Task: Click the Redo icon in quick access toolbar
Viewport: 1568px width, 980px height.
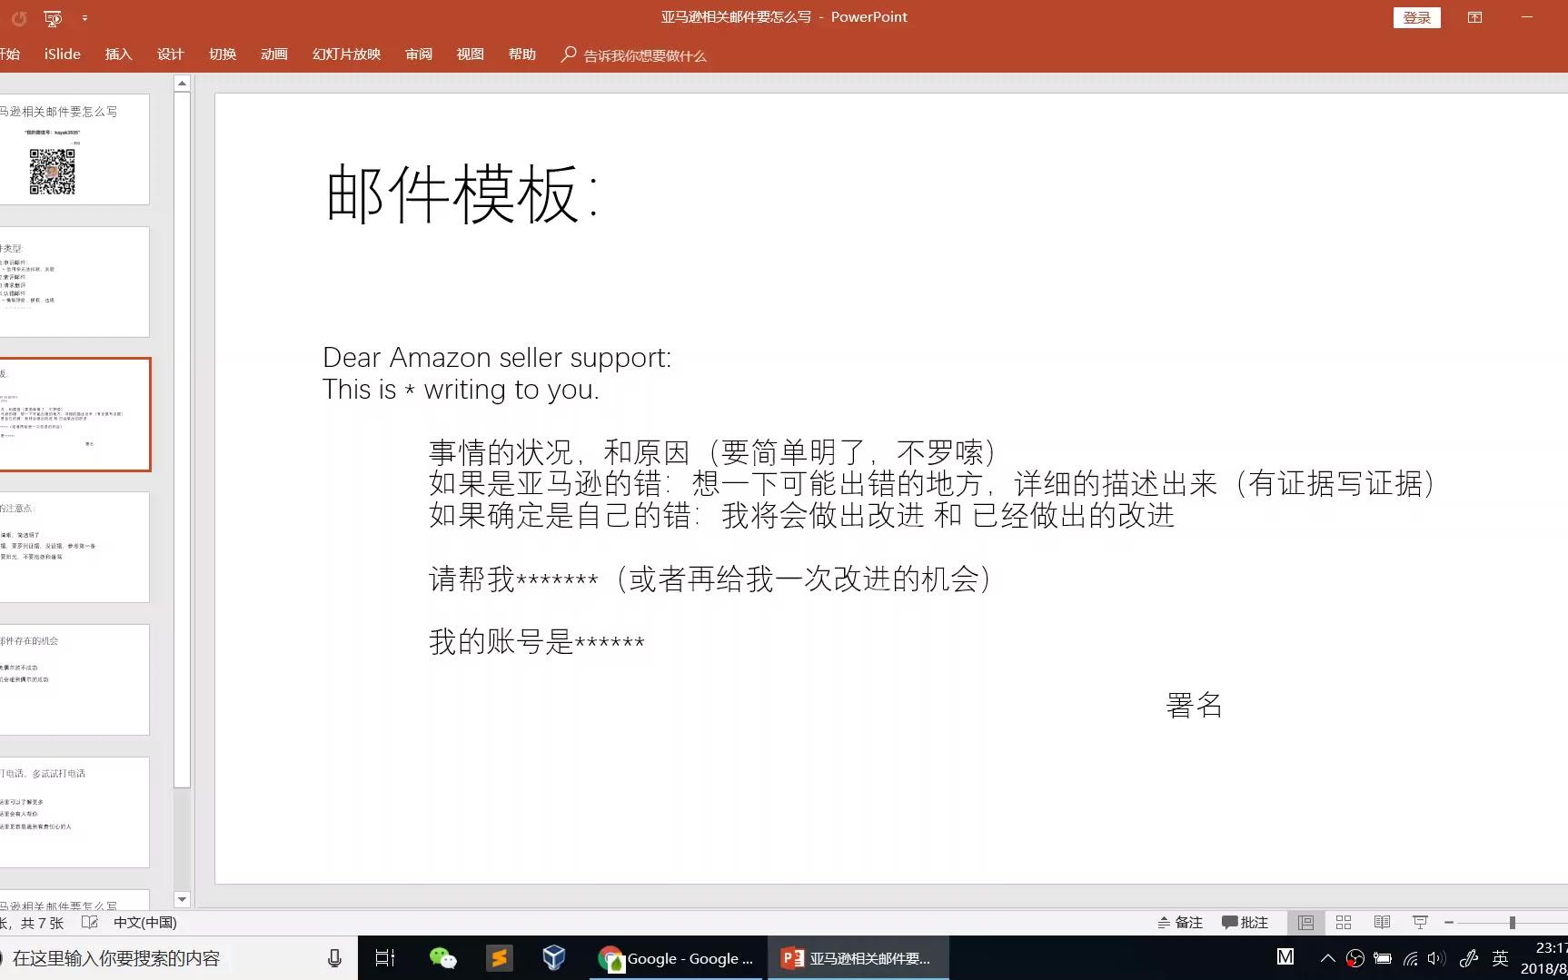Action: pyautogui.click(x=19, y=18)
